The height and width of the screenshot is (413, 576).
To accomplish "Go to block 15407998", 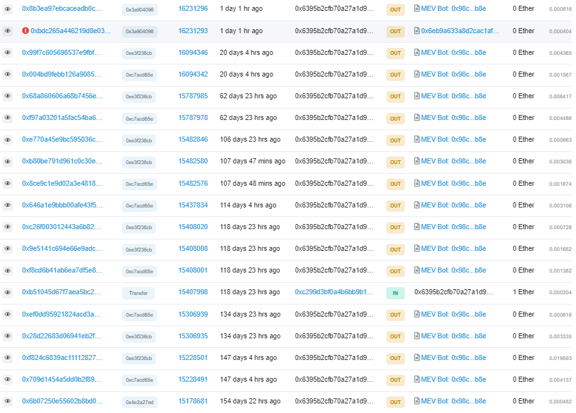I will coord(193,292).
